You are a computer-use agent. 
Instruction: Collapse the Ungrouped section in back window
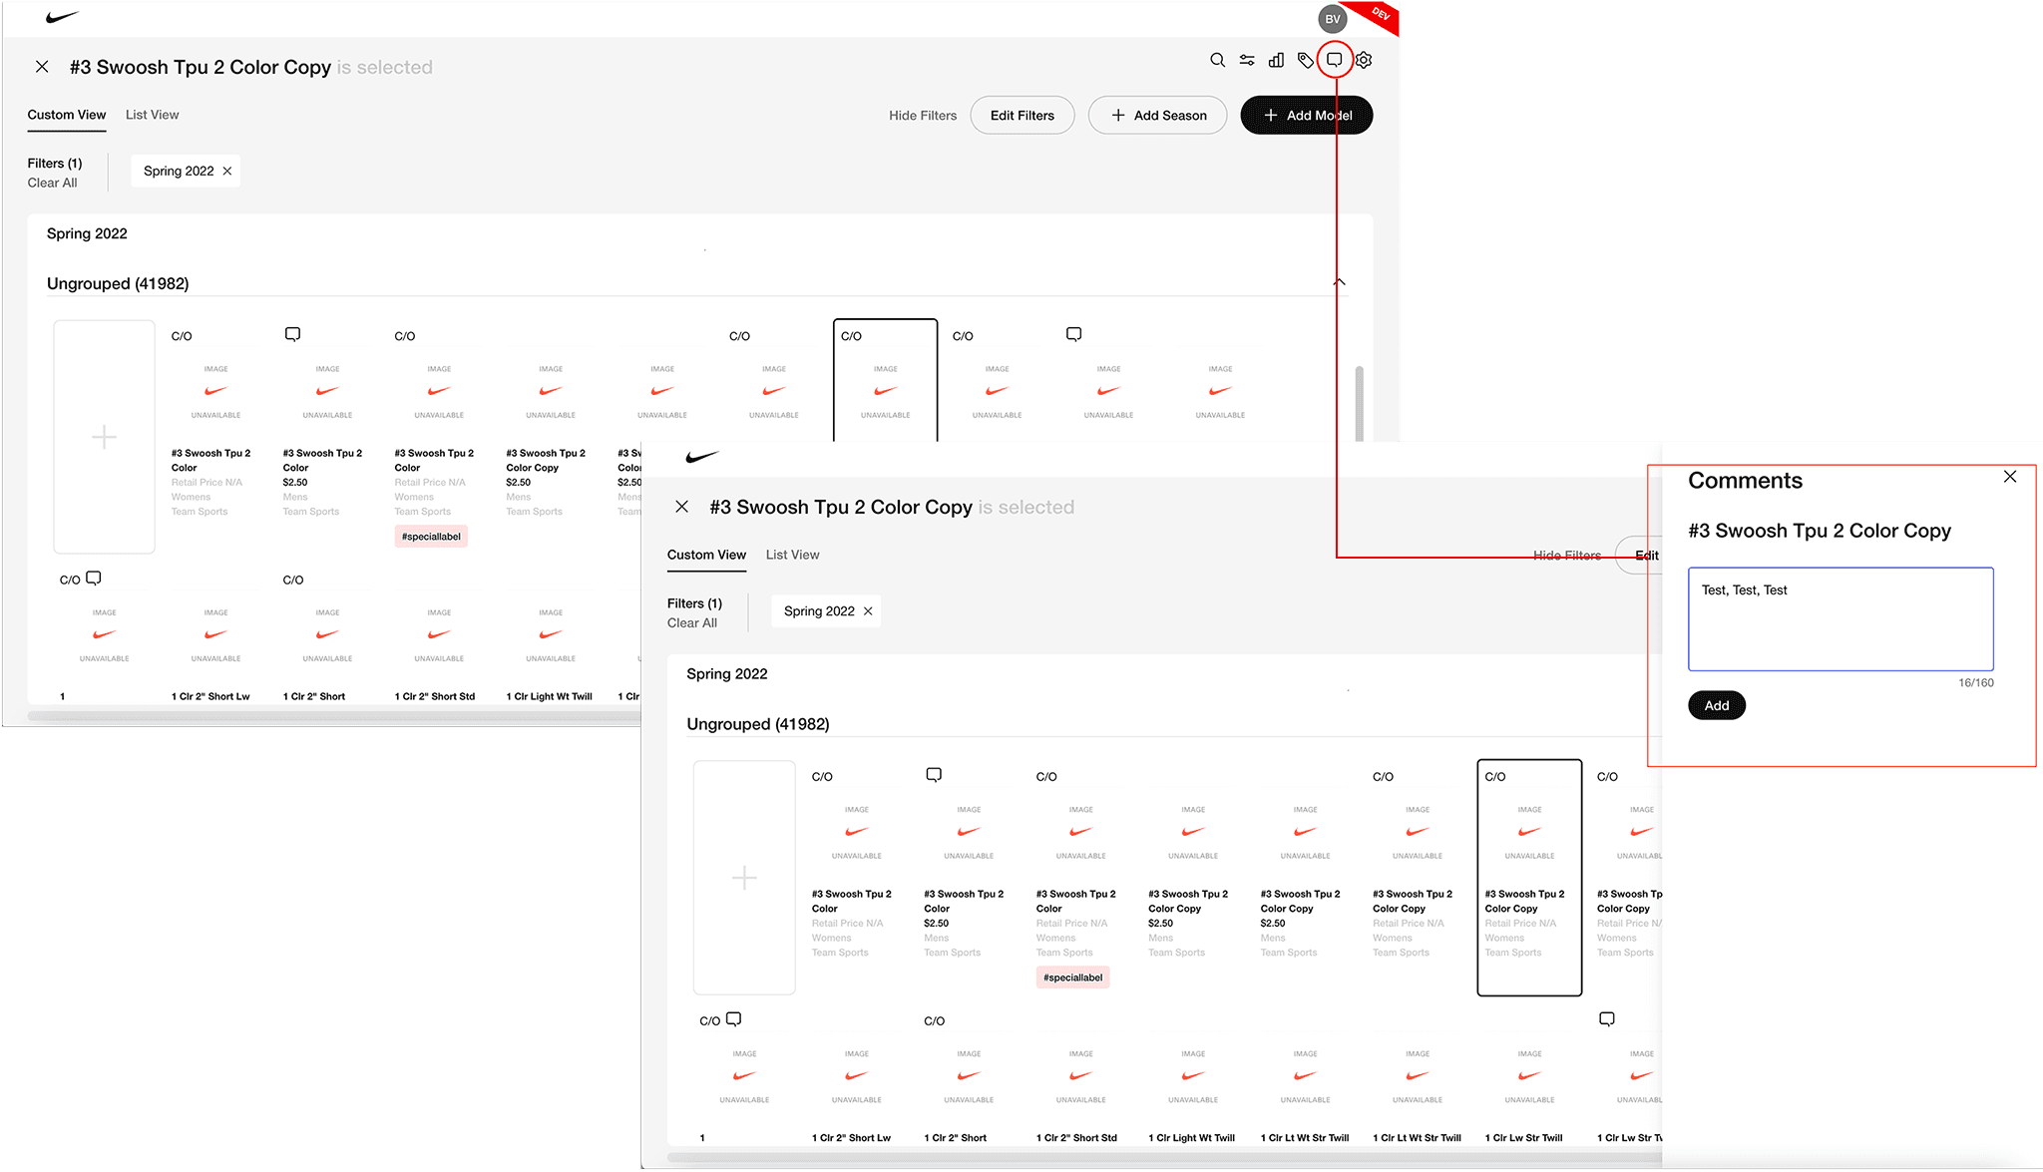1339,282
